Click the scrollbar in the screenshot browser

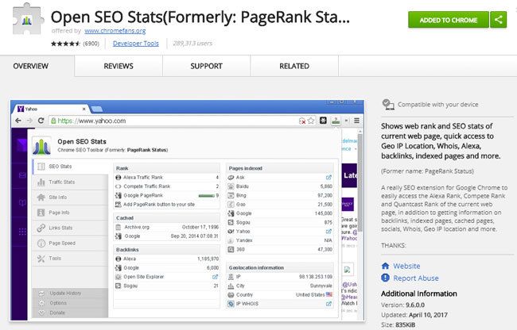point(360,182)
